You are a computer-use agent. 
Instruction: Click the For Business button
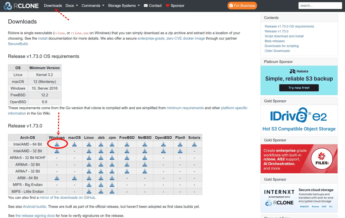point(242,6)
